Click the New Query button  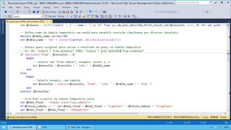click(x=49, y=12)
